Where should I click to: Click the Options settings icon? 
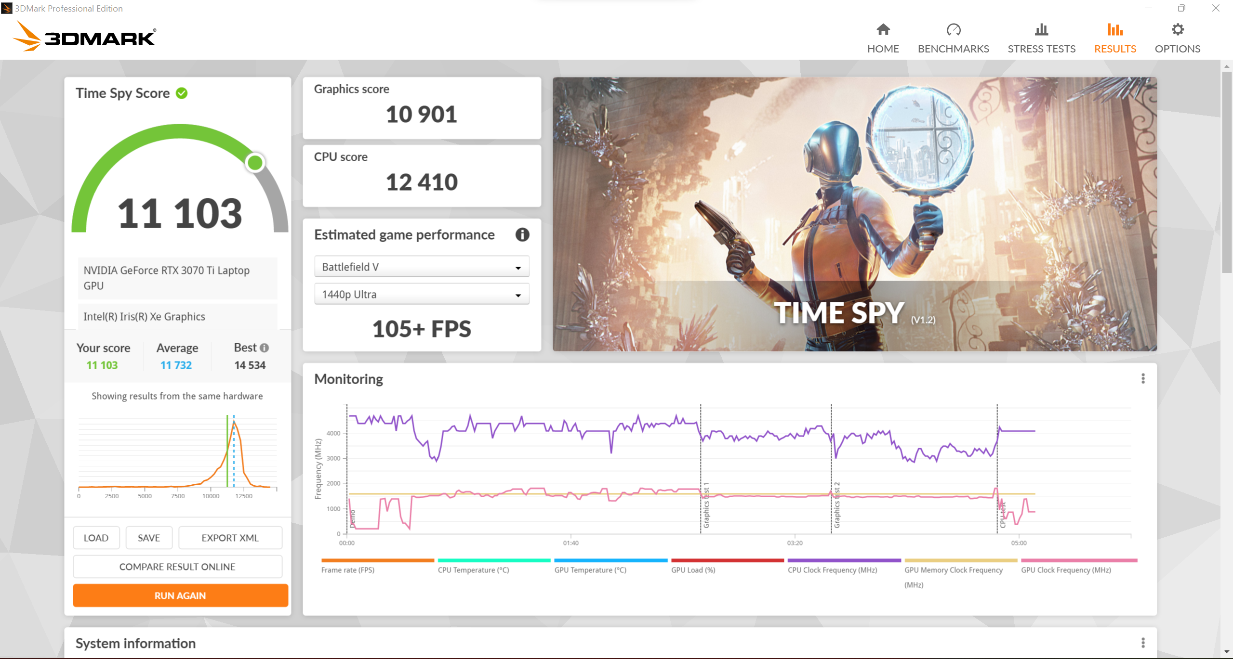pyautogui.click(x=1179, y=29)
